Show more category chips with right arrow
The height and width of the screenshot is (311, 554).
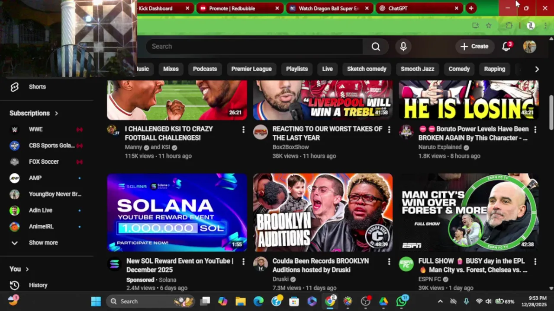coord(537,69)
